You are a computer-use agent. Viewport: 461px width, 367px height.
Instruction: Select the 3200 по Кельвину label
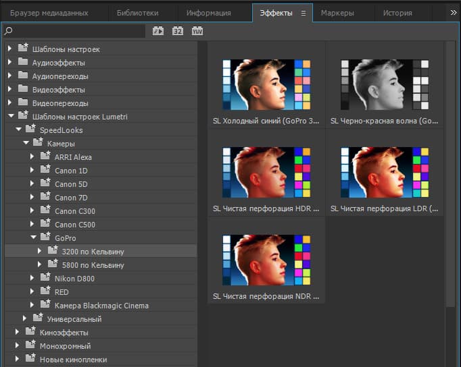coord(93,252)
